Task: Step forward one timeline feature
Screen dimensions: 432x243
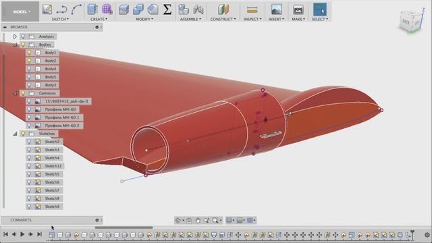Action: [30, 234]
